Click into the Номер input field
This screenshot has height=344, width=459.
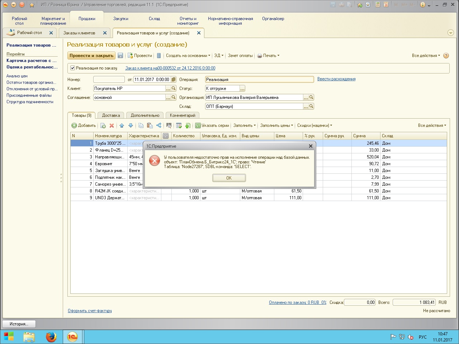pos(109,80)
